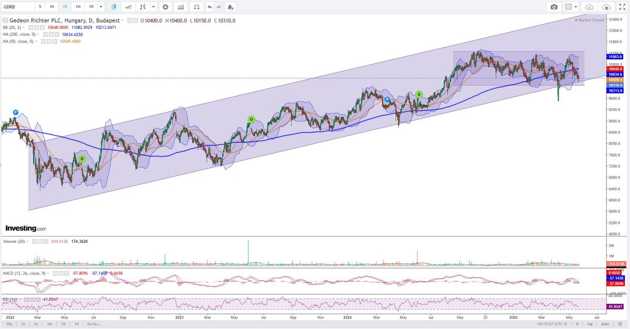
Task: Open the Go to... date picker
Action: click(93, 324)
